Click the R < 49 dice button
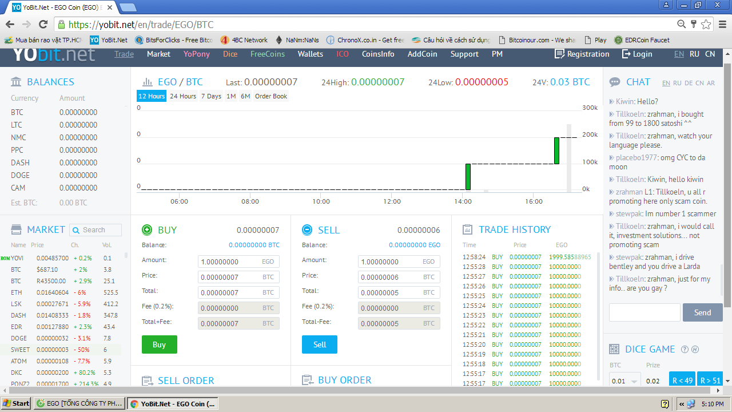This screenshot has width=732, height=412. coord(682,380)
